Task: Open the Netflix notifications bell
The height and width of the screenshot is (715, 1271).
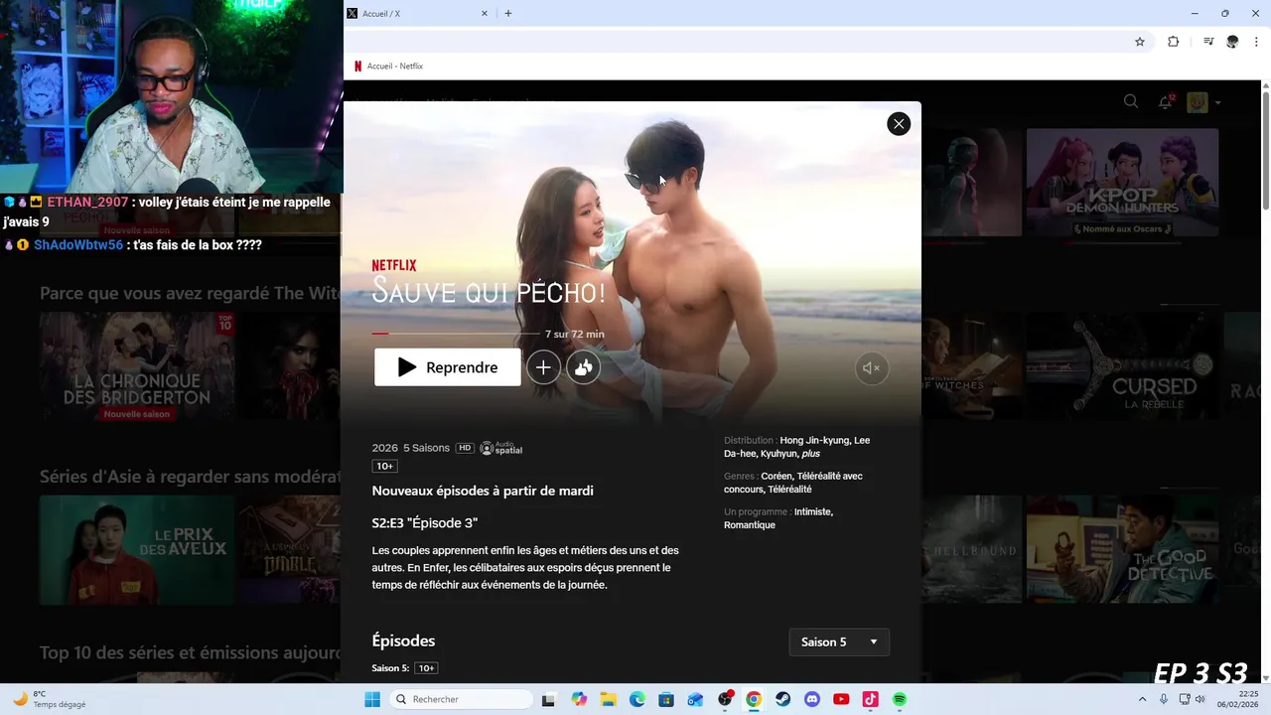Action: (1166, 101)
